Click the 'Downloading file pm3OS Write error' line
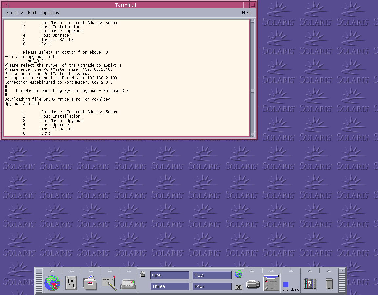The height and width of the screenshot is (295, 378). pyautogui.click(x=57, y=99)
